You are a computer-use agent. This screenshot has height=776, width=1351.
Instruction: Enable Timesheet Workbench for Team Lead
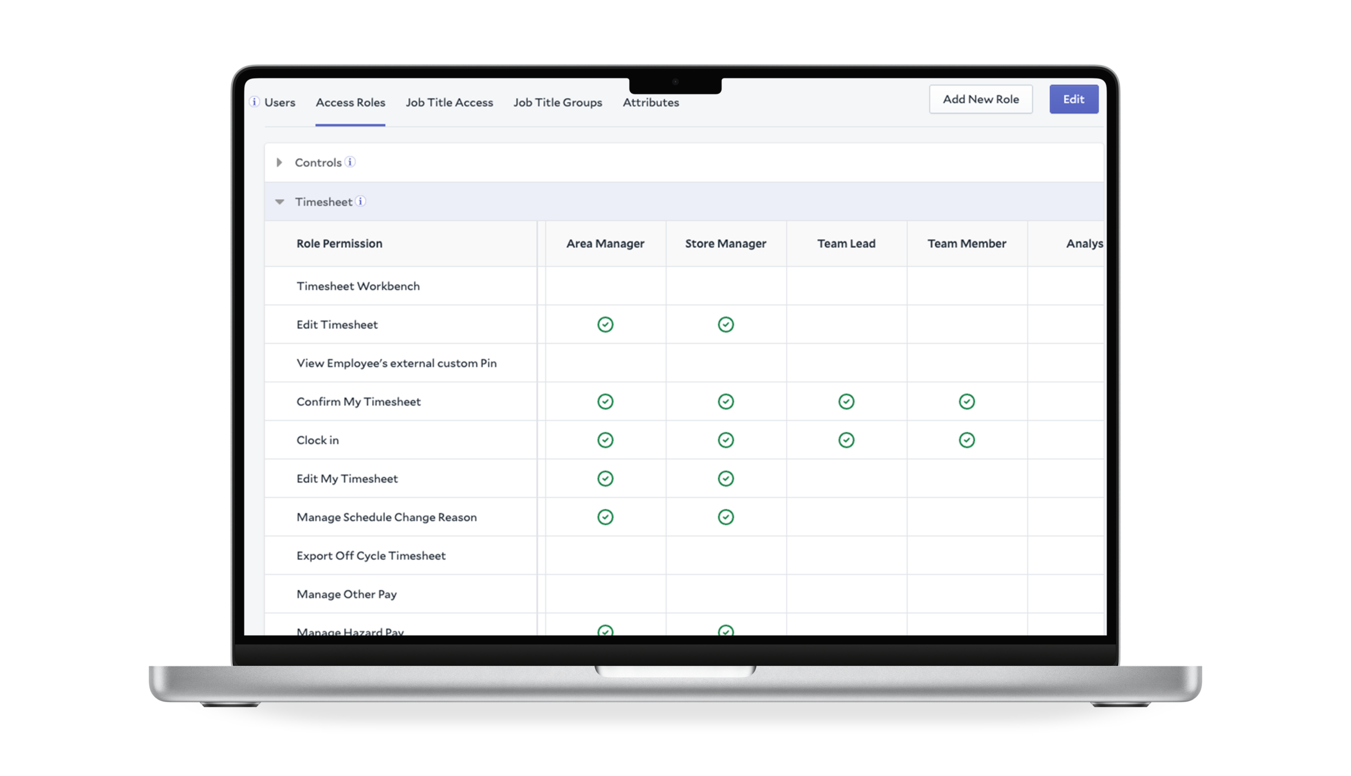point(846,286)
